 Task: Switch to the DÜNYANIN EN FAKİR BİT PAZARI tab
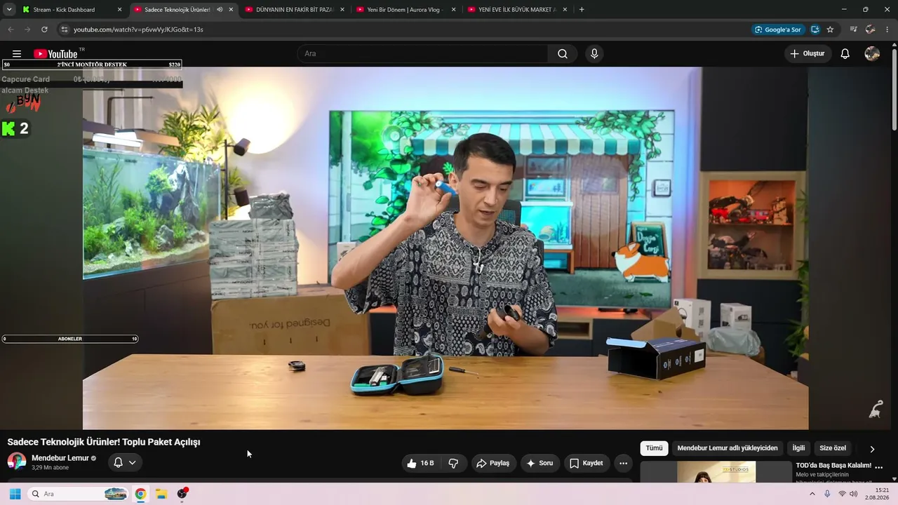295,10
